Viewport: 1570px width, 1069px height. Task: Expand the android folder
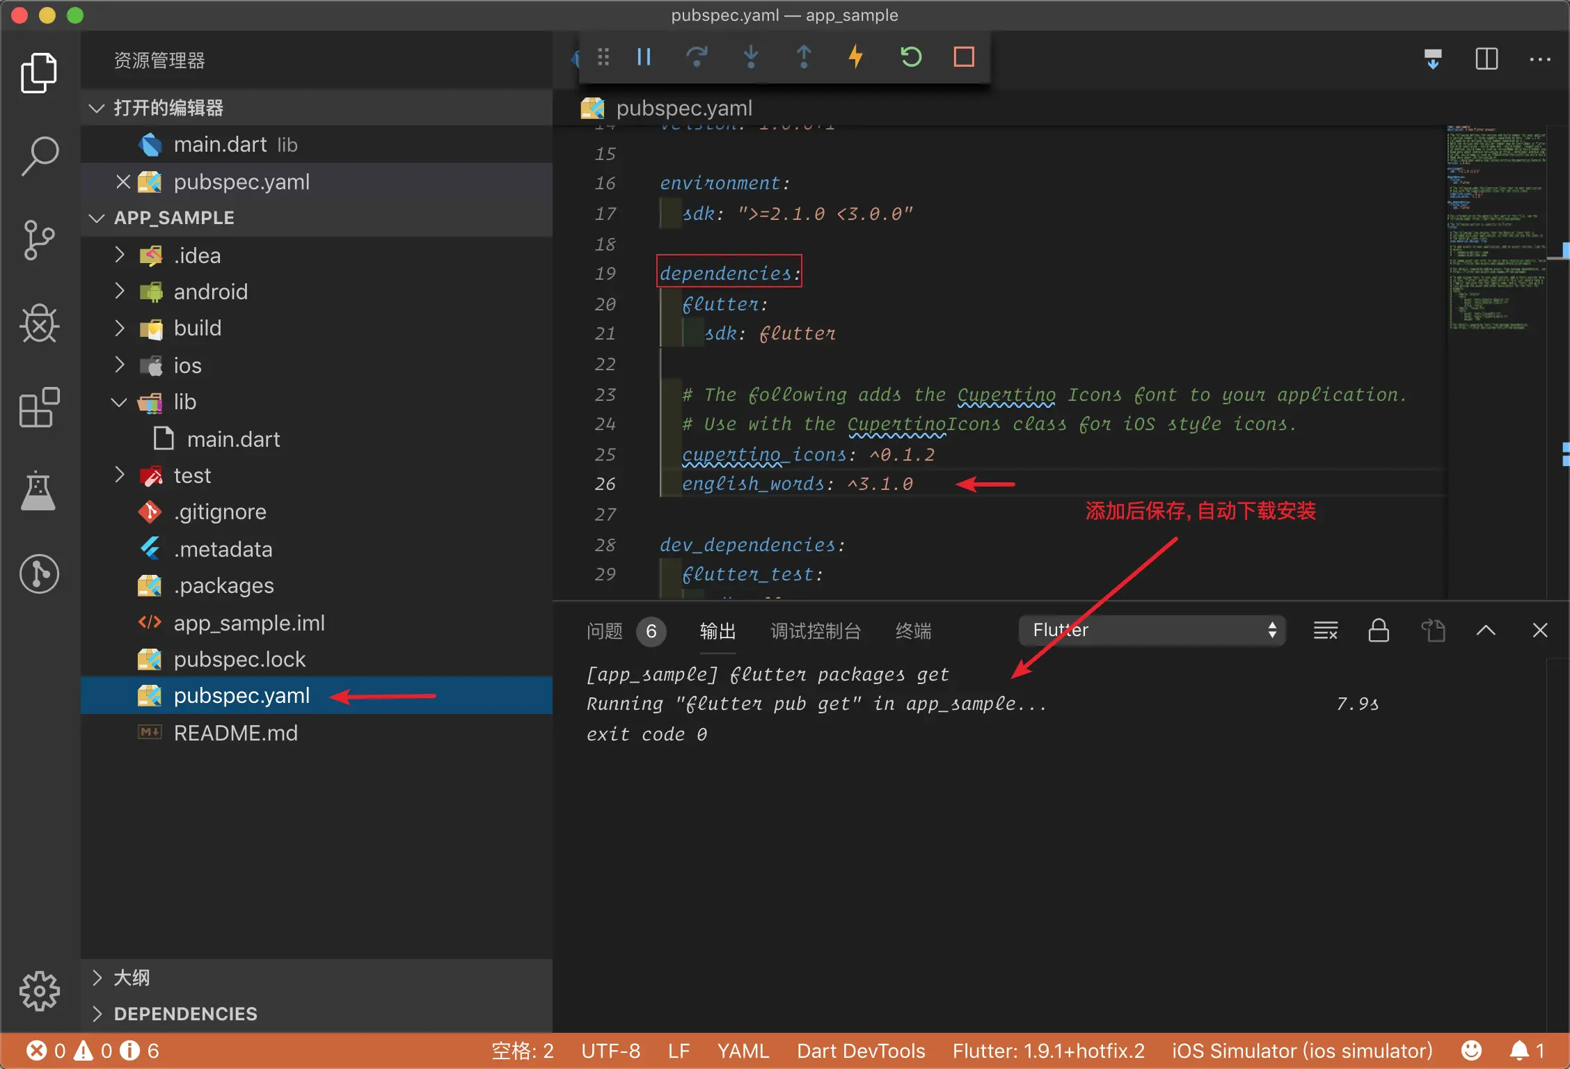point(210,292)
